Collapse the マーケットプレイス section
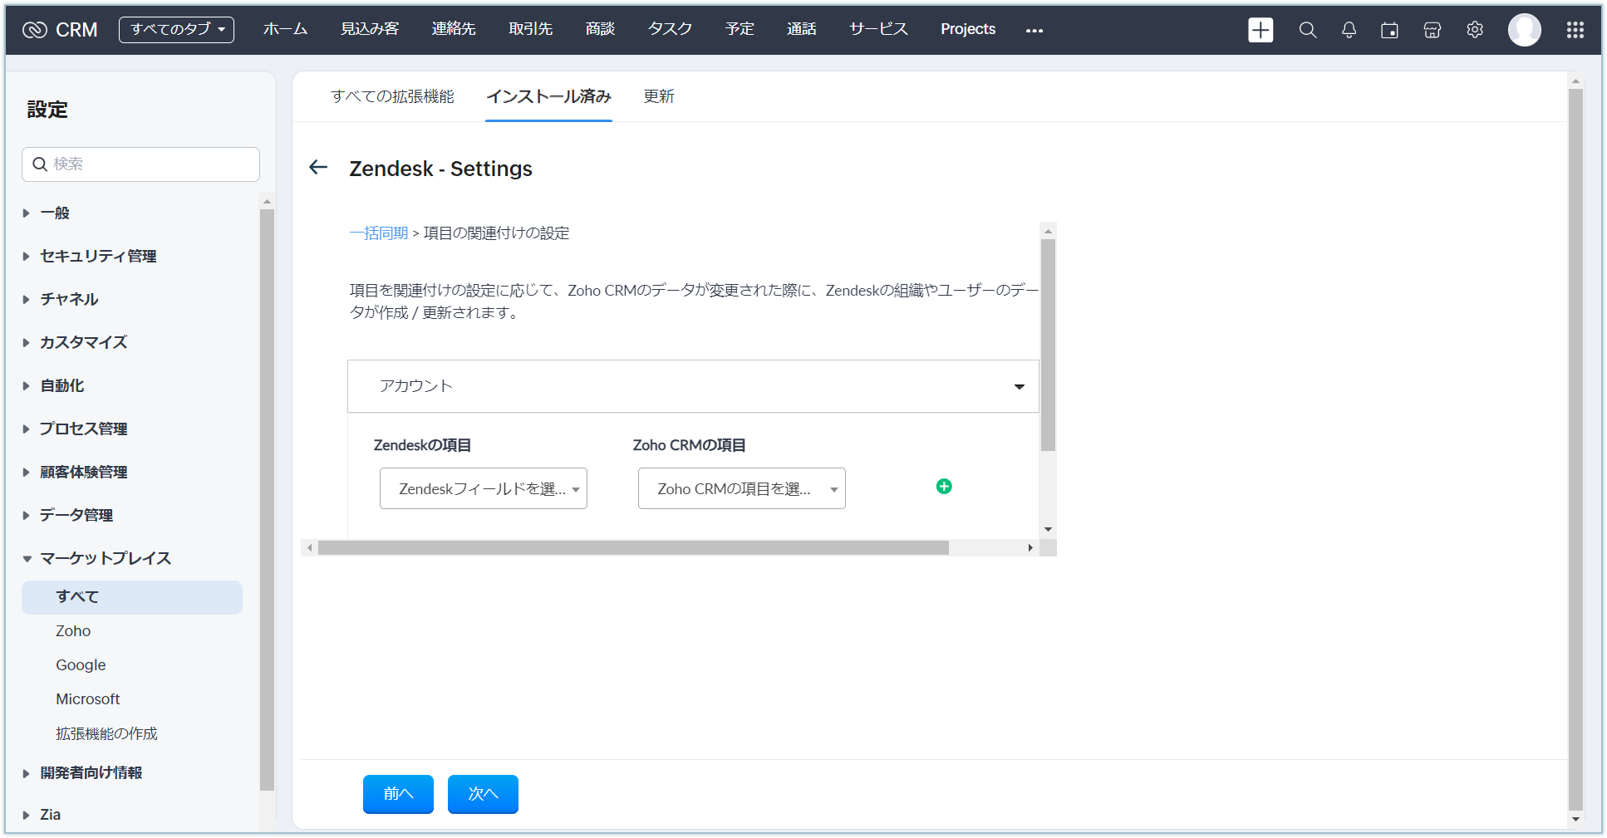Image resolution: width=1607 pixels, height=838 pixels. point(106,558)
